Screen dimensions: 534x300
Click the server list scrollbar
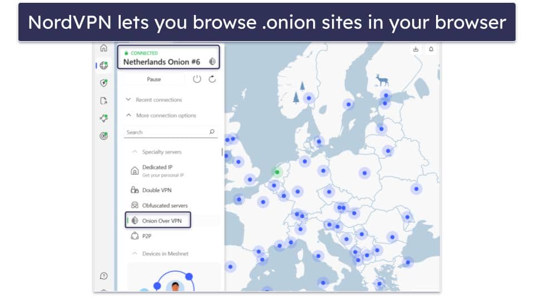click(x=222, y=152)
